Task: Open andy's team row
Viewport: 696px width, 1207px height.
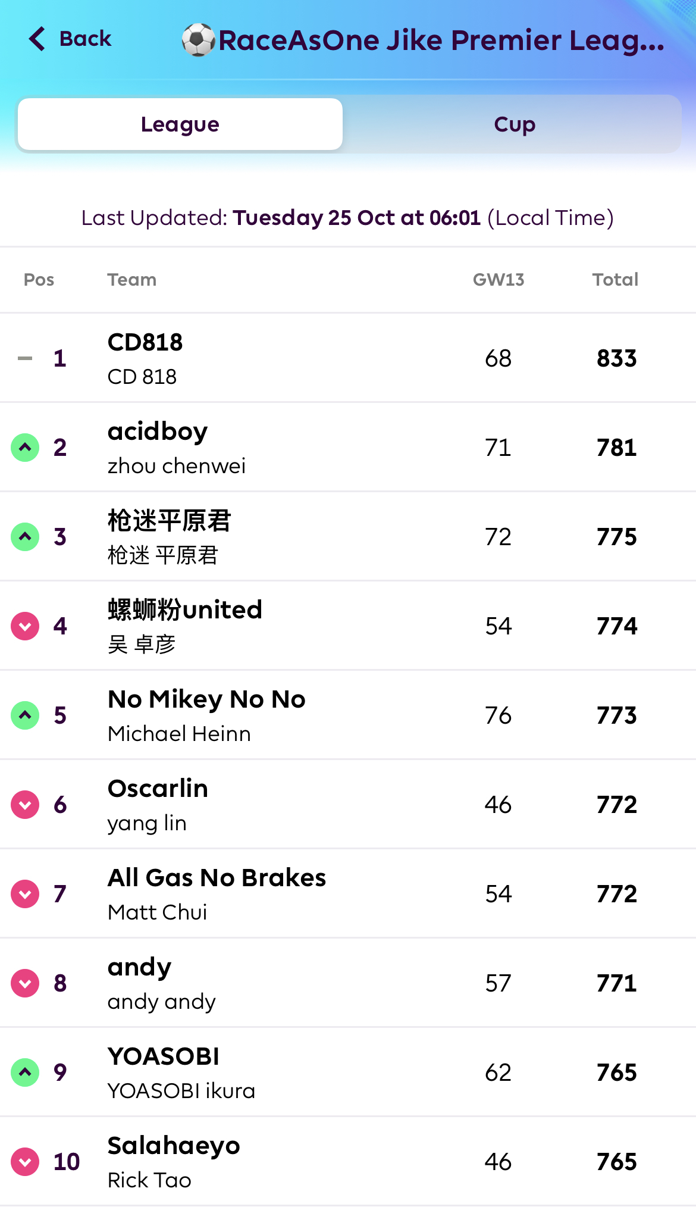Action: (139, 968)
